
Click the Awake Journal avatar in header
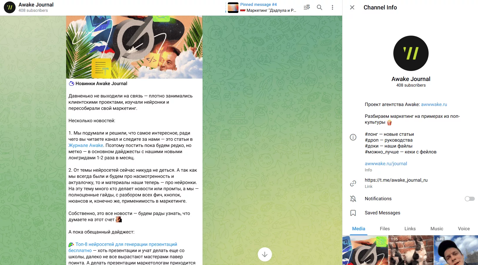coord(10,7)
